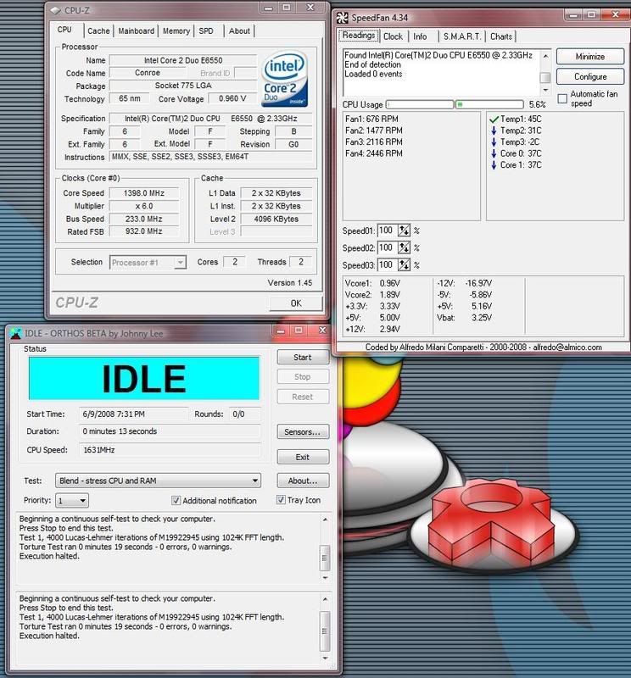Open the Charts tab in SpeedFan
This screenshot has width=631, height=678.
point(501,36)
